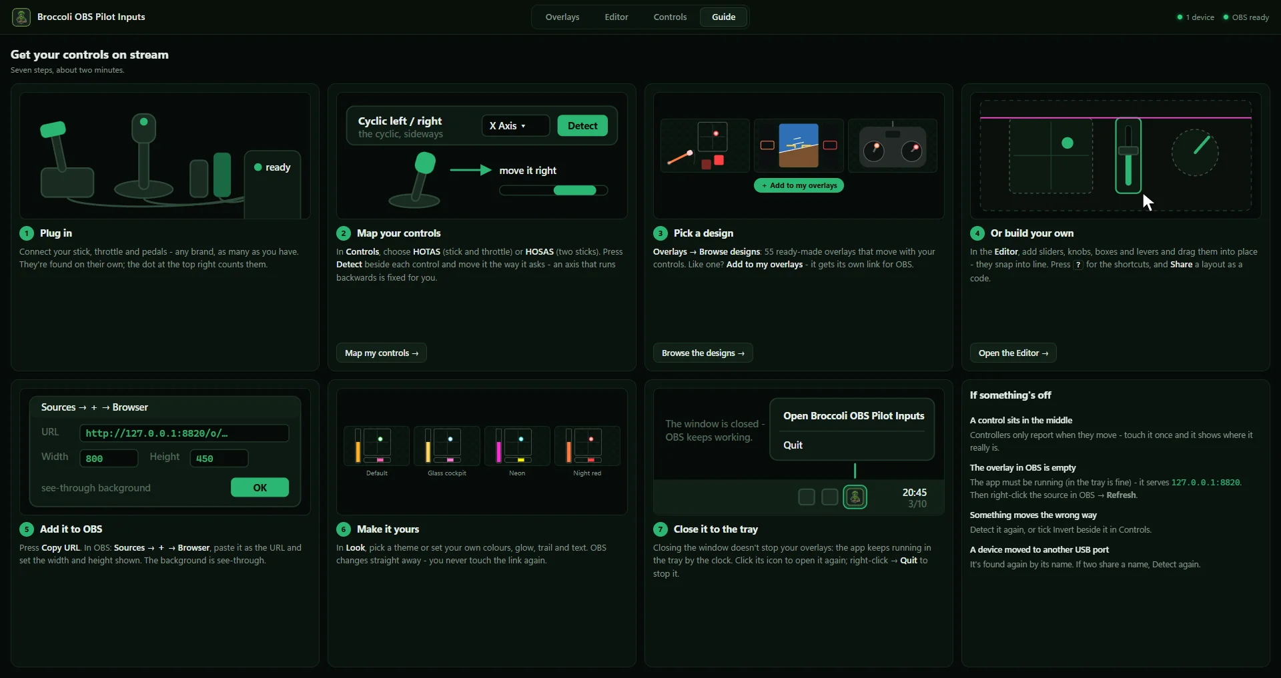Click the Open the Editor button

coord(1013,353)
